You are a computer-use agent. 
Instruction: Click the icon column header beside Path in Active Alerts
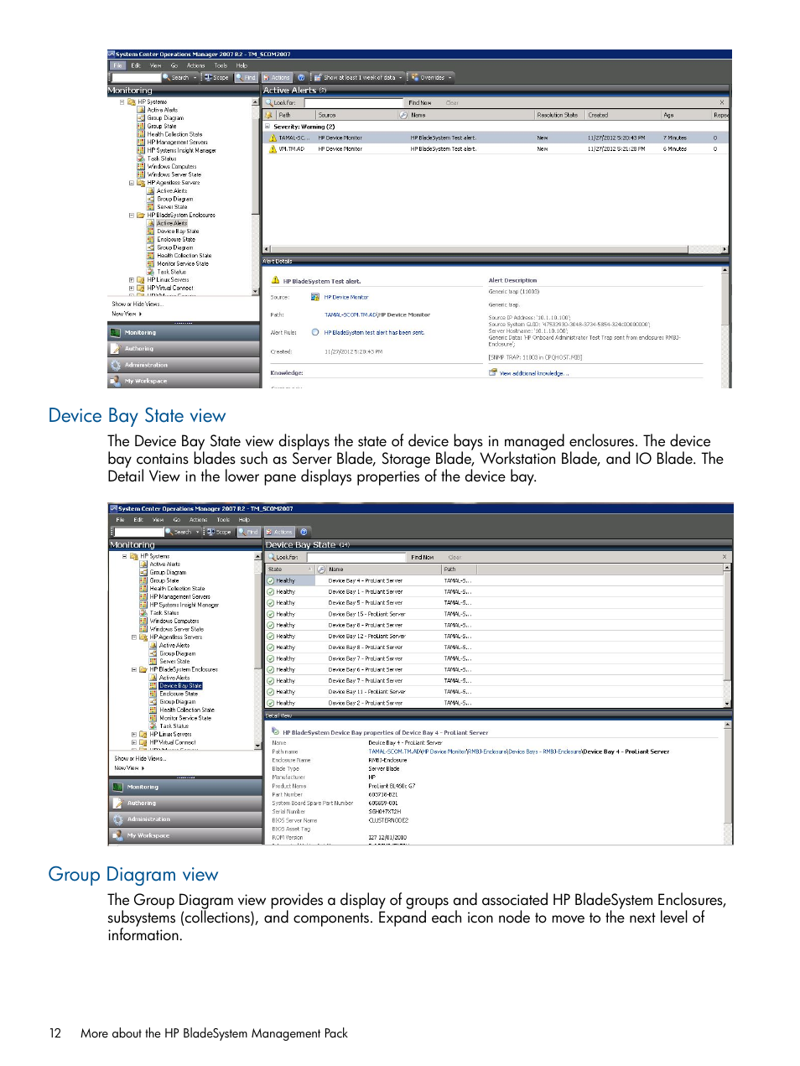coord(269,115)
